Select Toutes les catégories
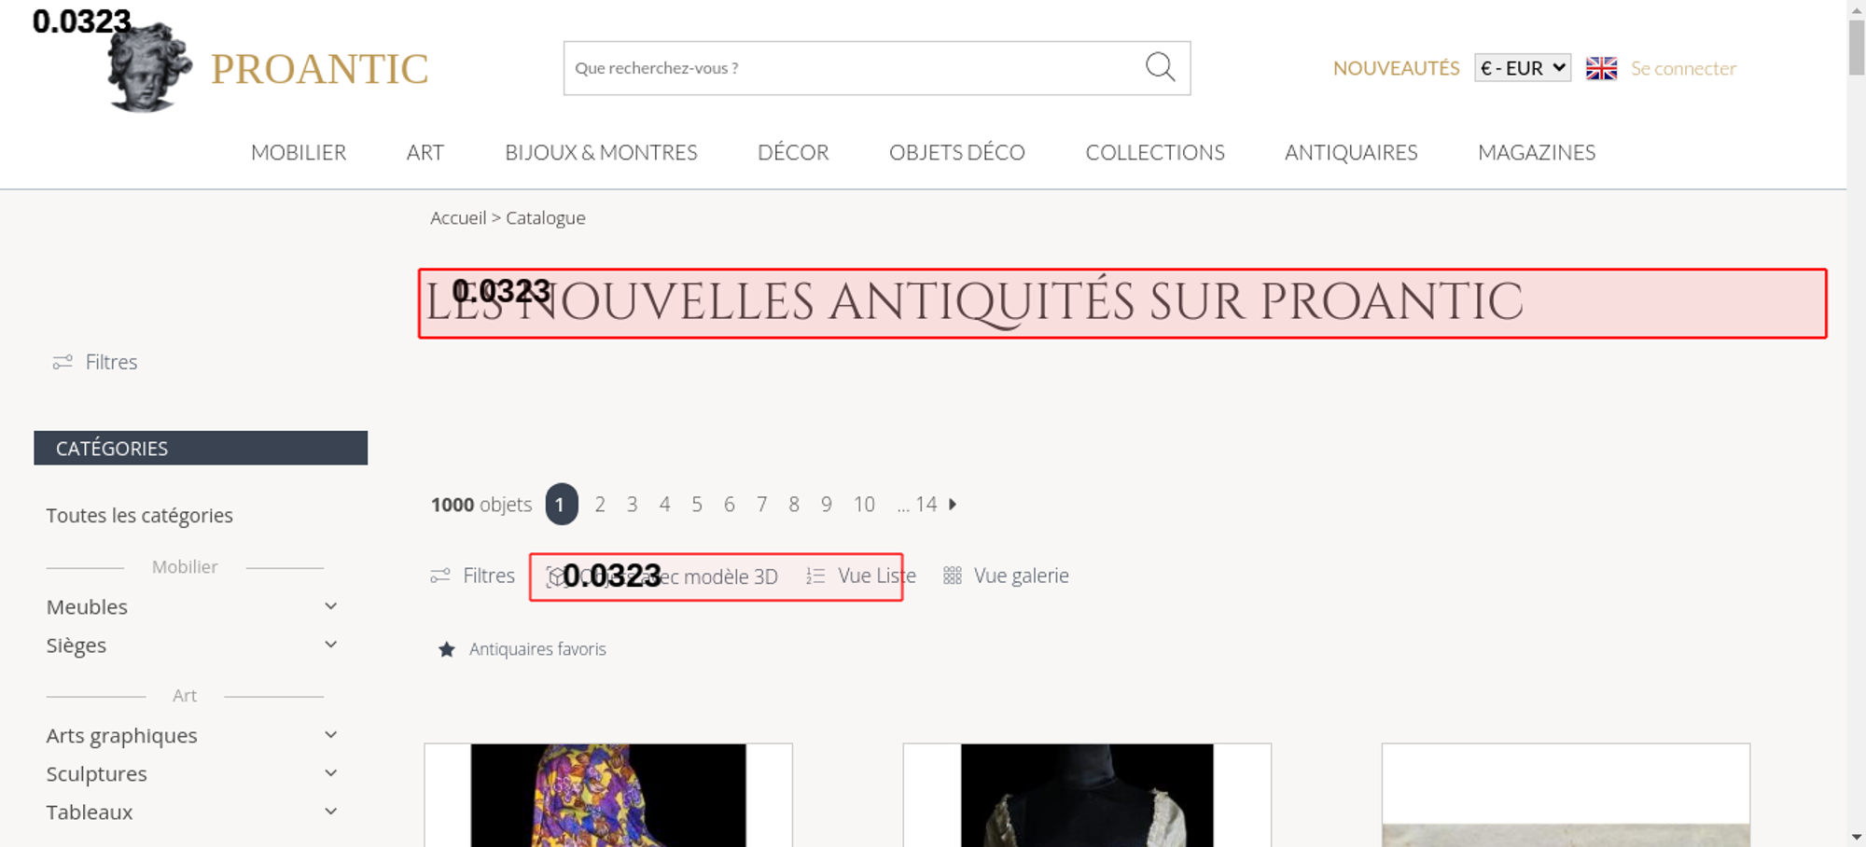This screenshot has width=1866, height=847. (140, 515)
